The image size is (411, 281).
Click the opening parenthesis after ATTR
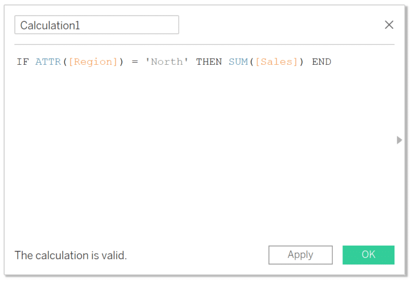pyautogui.click(x=65, y=62)
